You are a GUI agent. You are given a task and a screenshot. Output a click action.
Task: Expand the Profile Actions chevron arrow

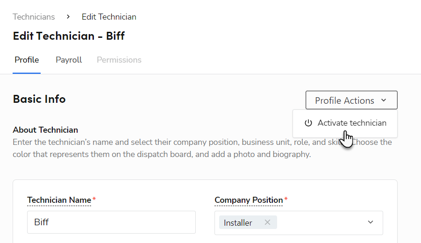pyautogui.click(x=384, y=100)
